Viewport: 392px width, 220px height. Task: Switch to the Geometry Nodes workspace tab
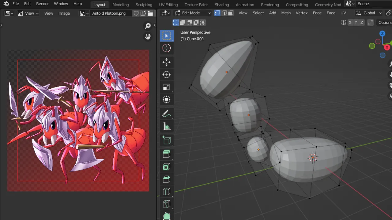pyautogui.click(x=328, y=5)
